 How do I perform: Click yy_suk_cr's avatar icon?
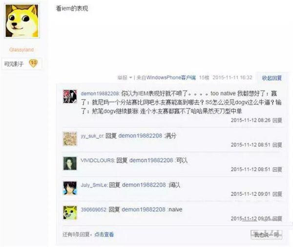click(x=70, y=139)
